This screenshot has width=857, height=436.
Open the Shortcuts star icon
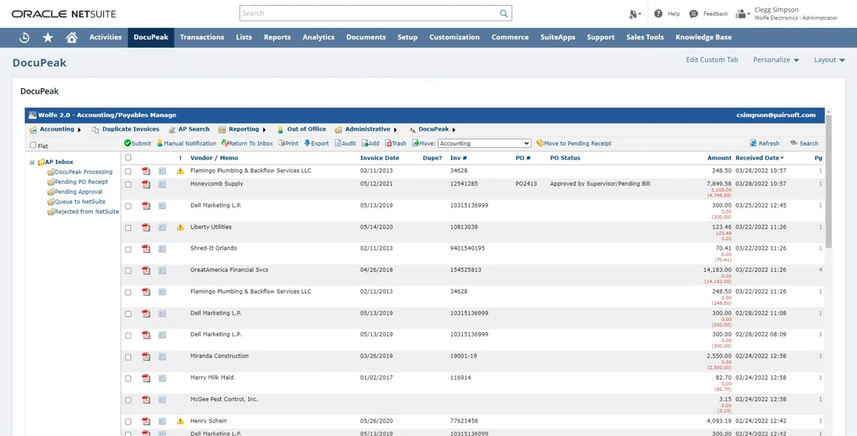48,37
